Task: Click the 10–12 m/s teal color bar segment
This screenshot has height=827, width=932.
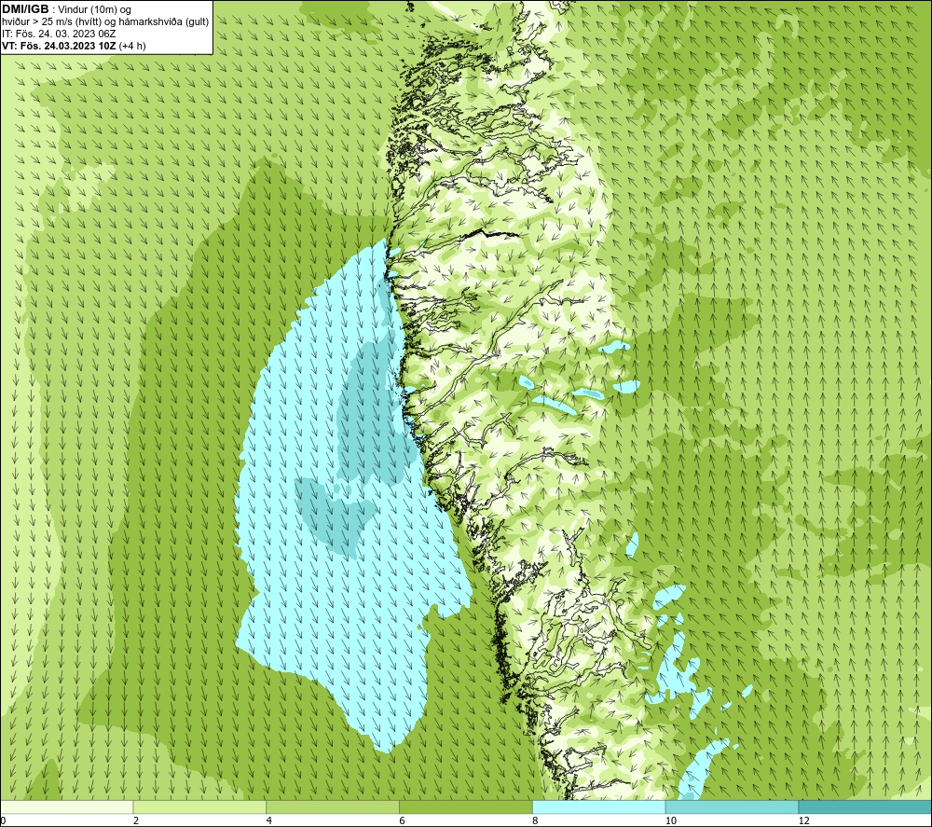Action: [733, 806]
